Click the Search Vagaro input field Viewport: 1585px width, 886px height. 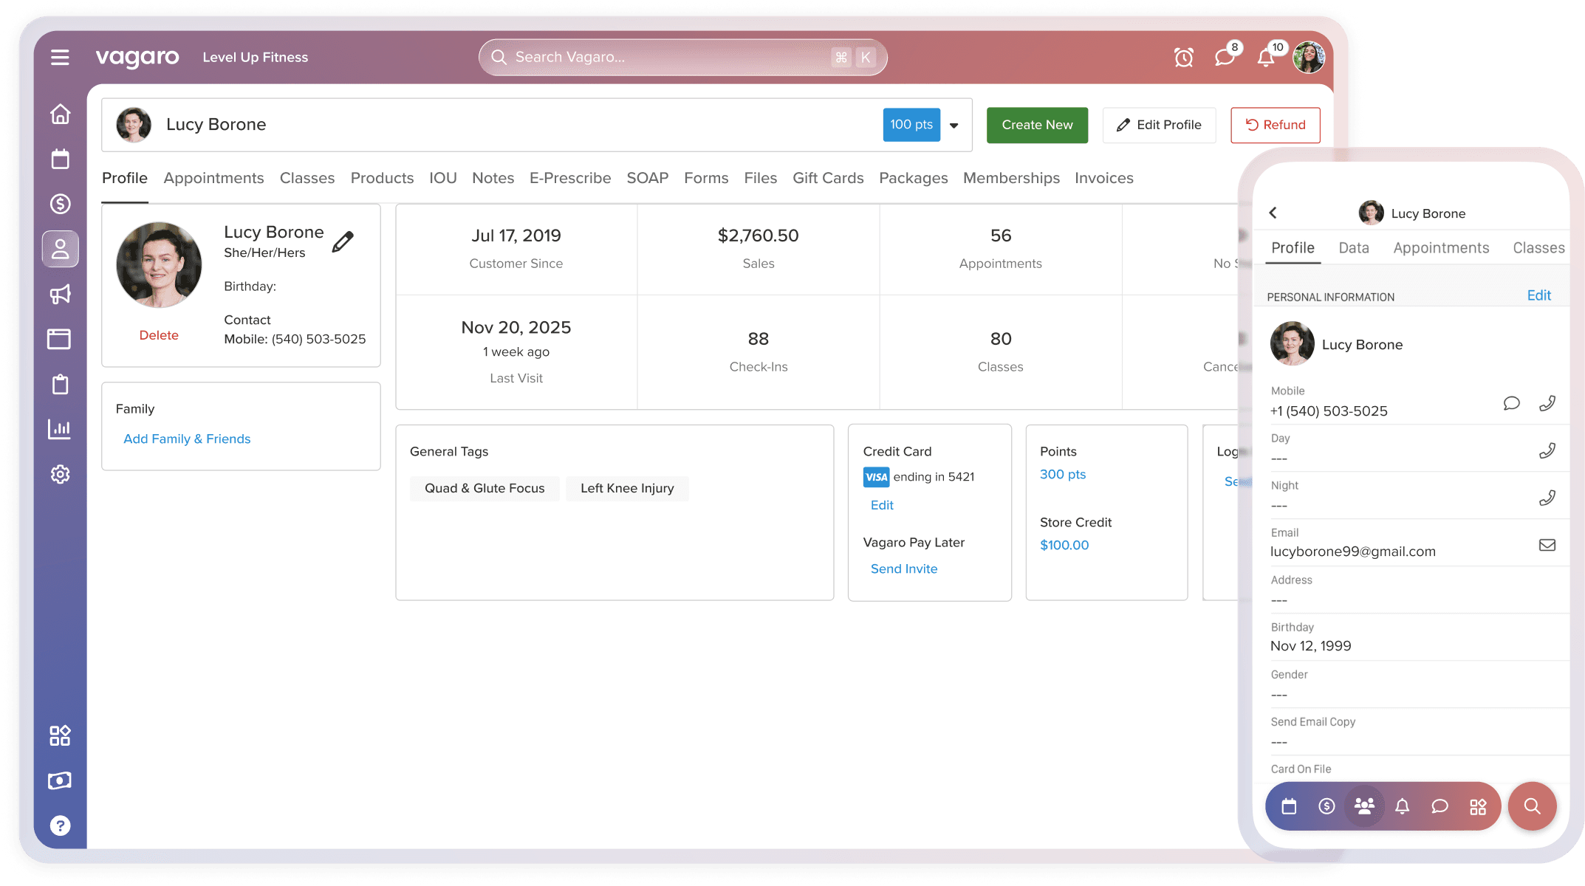[x=665, y=57]
